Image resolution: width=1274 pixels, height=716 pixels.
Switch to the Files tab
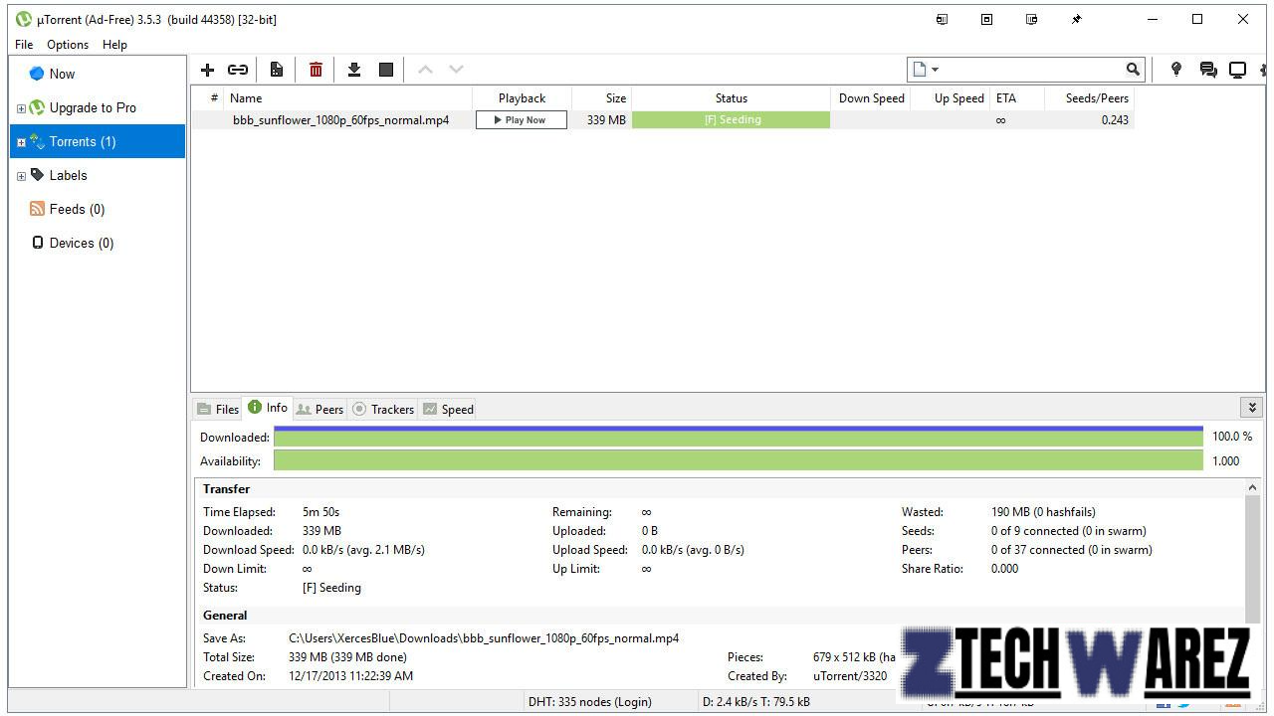pyautogui.click(x=218, y=409)
